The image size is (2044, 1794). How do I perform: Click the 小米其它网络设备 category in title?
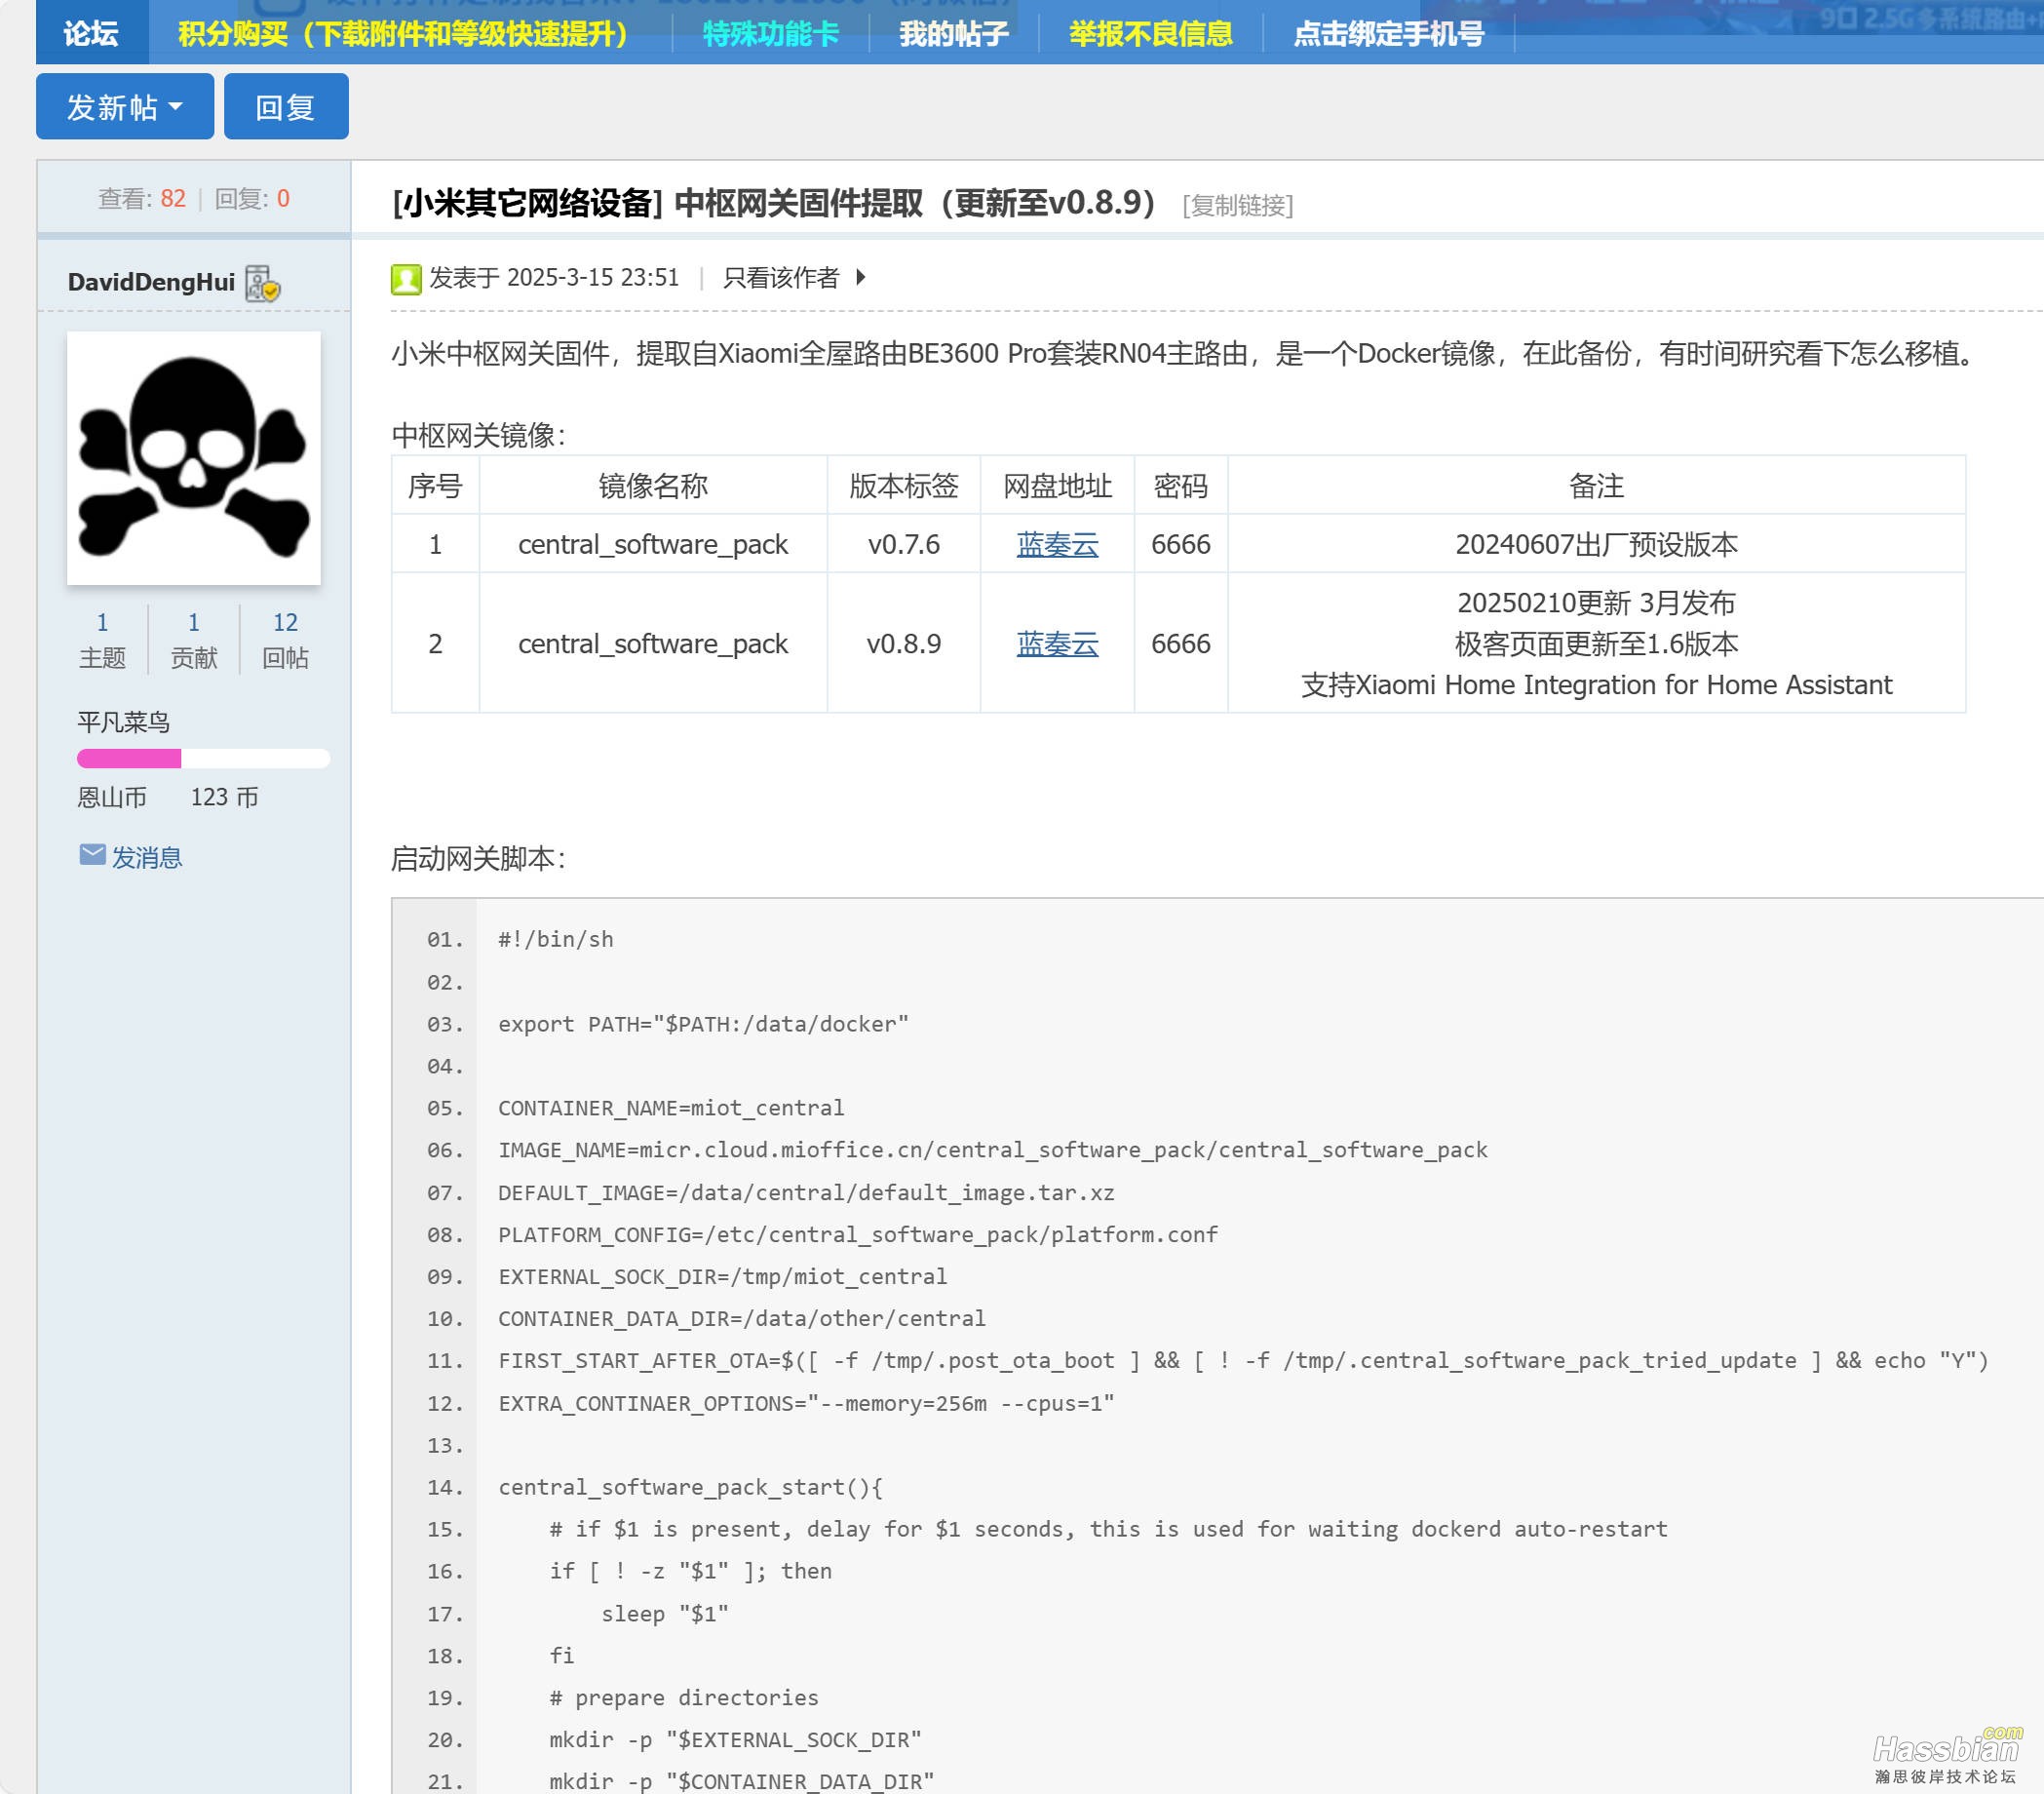[x=527, y=203]
